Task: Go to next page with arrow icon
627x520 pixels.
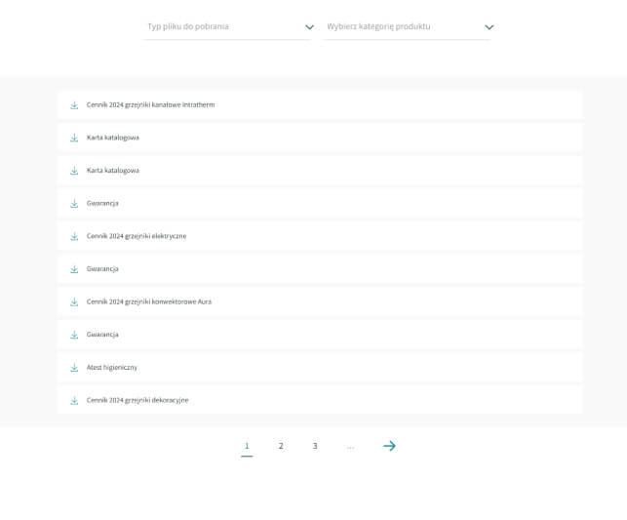Action: pos(389,446)
